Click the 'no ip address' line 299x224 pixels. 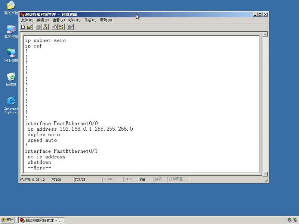click(46, 156)
